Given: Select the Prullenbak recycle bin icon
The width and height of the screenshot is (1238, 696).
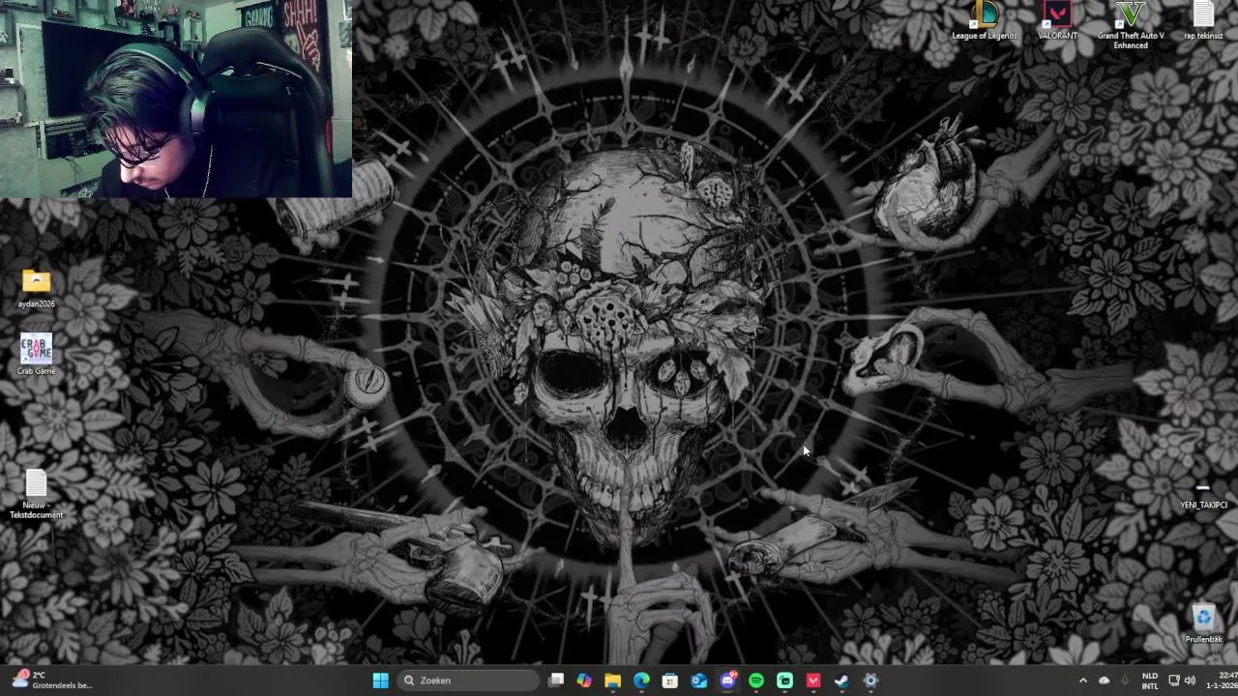Looking at the screenshot, I should 1203,623.
